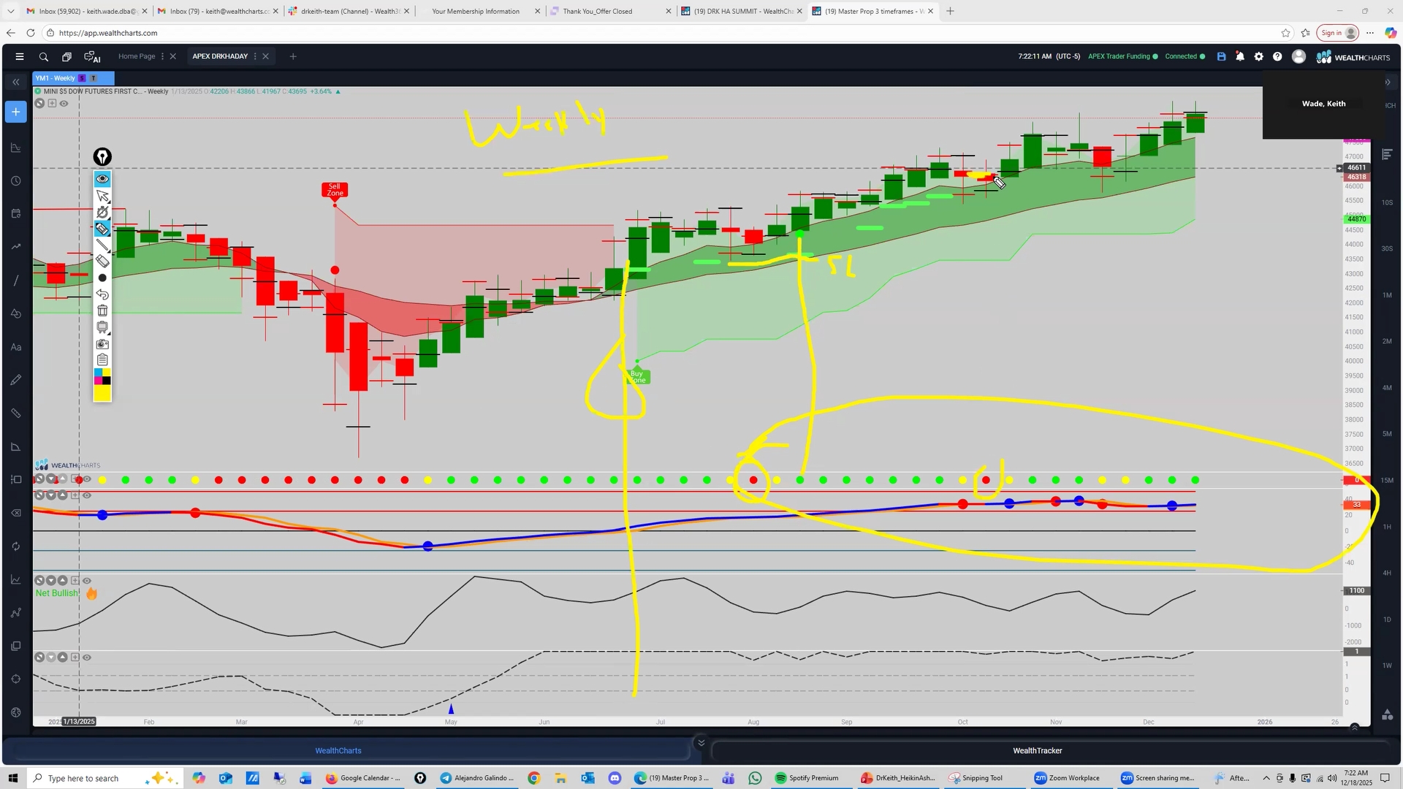Click the blue save layout icon
This screenshot has width=1403, height=789.
[1221, 56]
